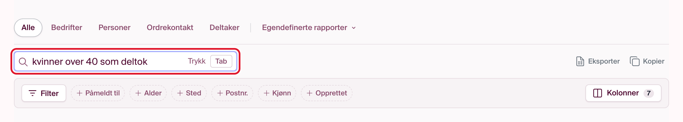This screenshot has width=683, height=122.
Task: Add the Sted filter chip
Action: [x=189, y=93]
